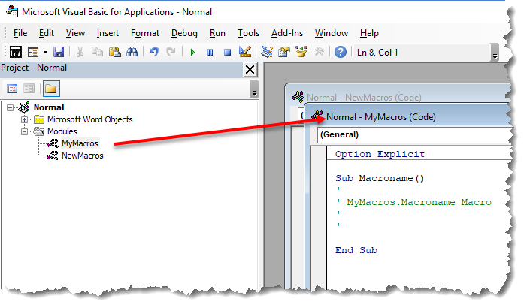The width and height of the screenshot is (527, 308).
Task: Open the View menu
Action: pos(75,33)
